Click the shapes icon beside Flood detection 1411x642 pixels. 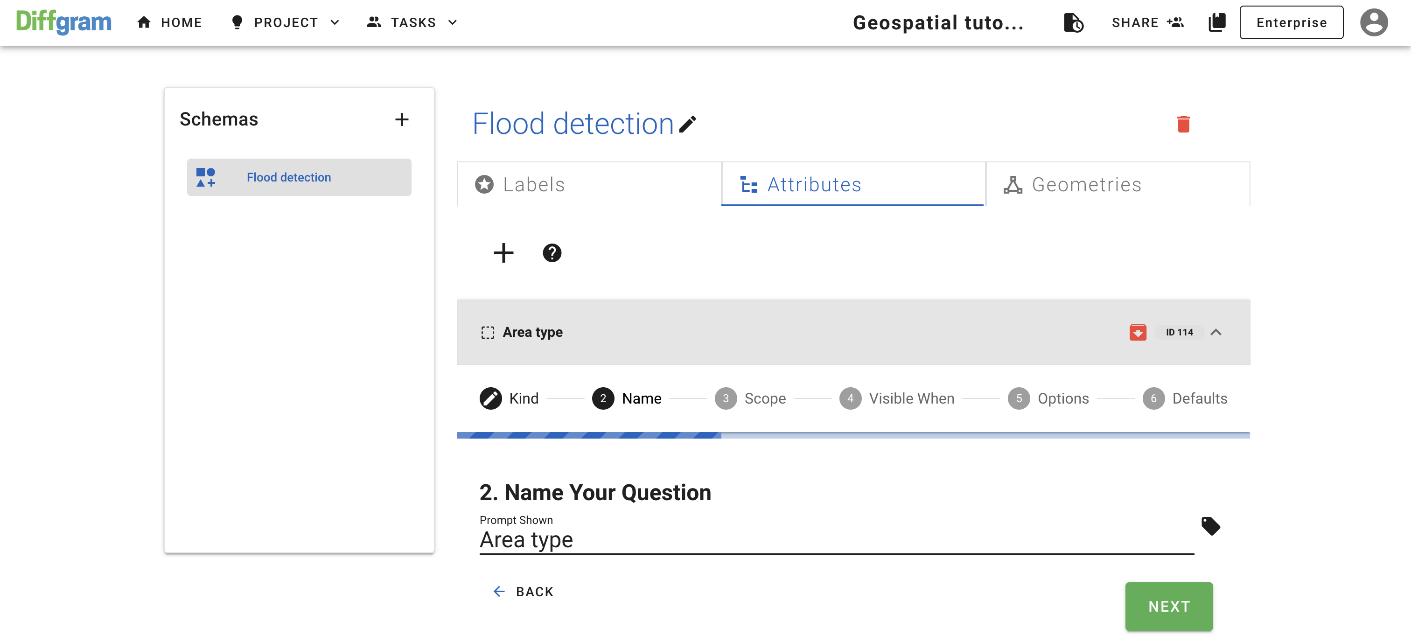206,177
